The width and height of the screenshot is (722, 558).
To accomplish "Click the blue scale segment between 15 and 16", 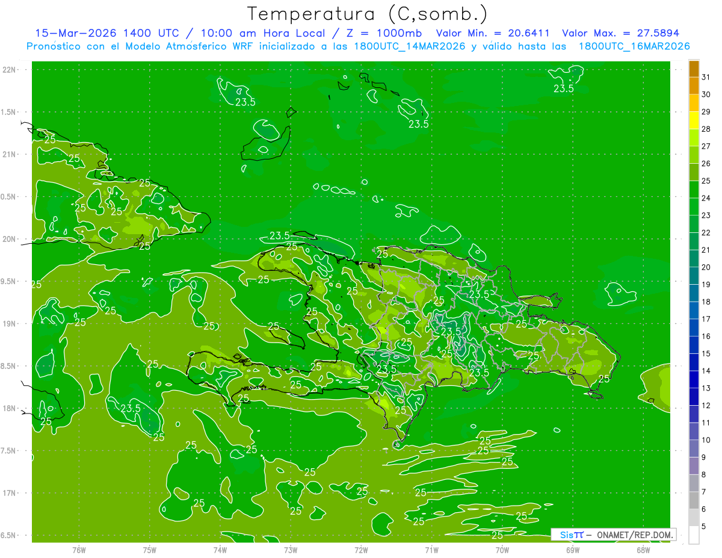I will point(694,345).
